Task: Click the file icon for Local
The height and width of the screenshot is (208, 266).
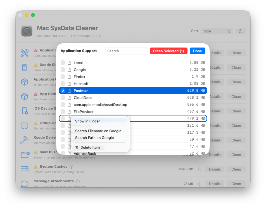Action: [x=69, y=63]
